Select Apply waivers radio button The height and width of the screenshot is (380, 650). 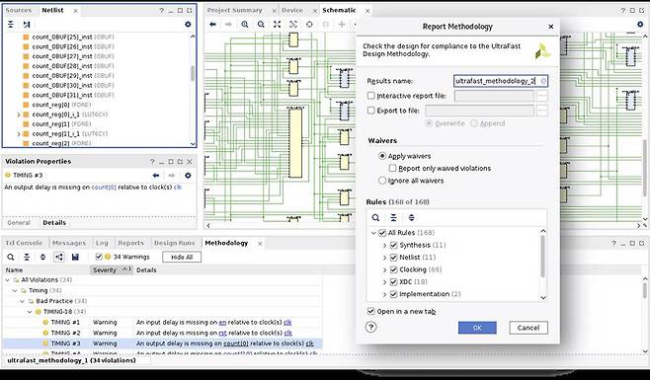382,156
